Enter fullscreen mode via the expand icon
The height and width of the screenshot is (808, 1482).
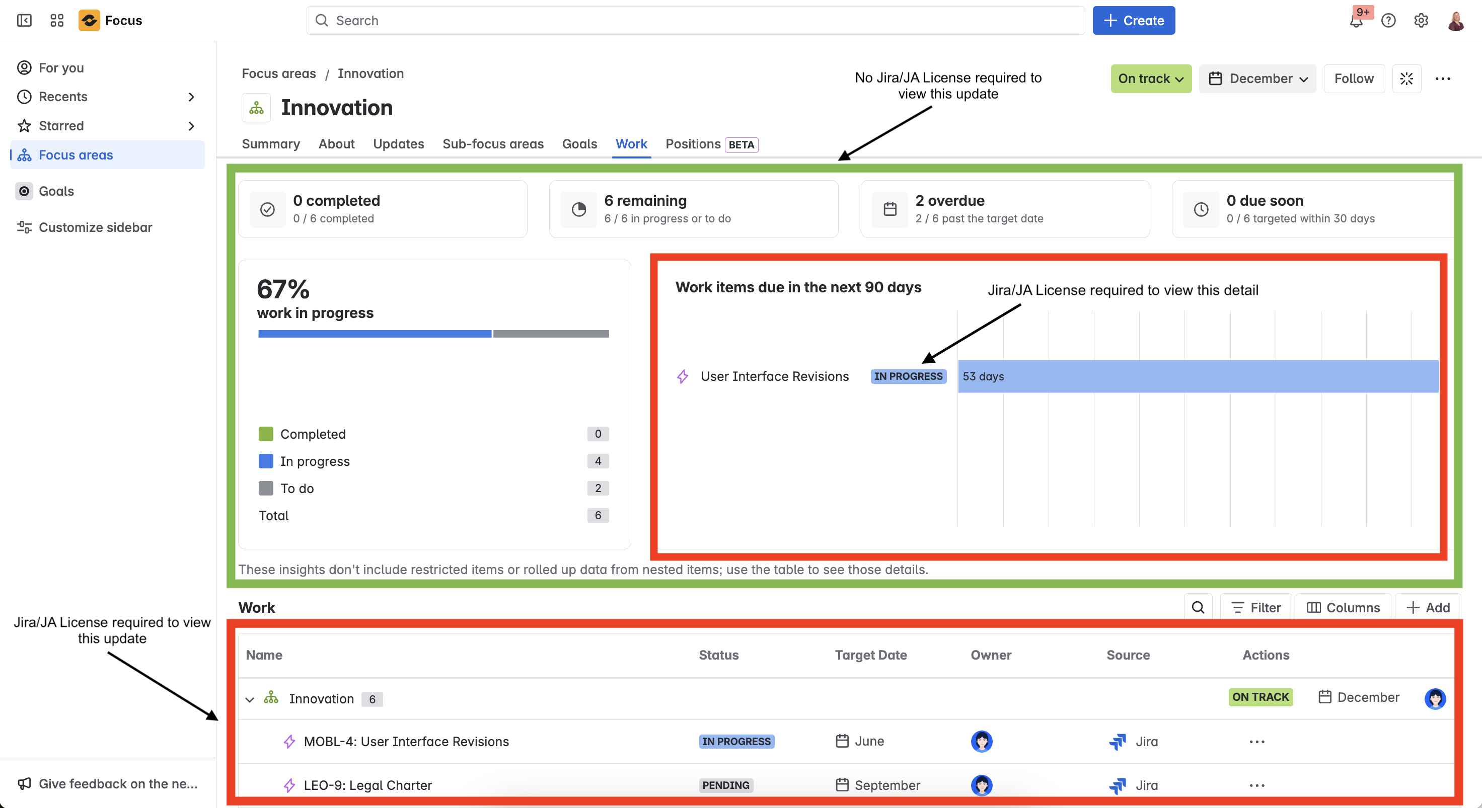tap(1406, 79)
